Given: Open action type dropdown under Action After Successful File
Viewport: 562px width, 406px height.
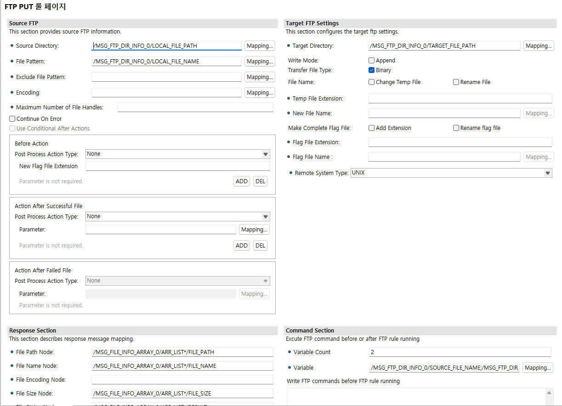Looking at the screenshot, I should (x=266, y=216).
